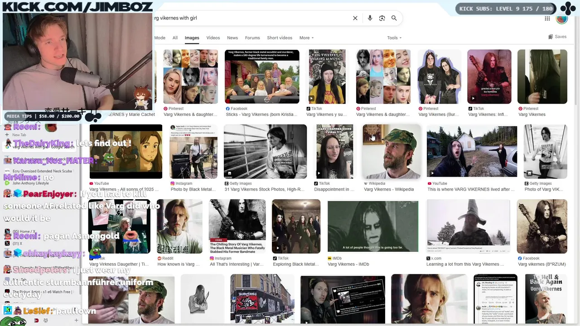
Task: Open the News tab
Action: click(x=232, y=38)
